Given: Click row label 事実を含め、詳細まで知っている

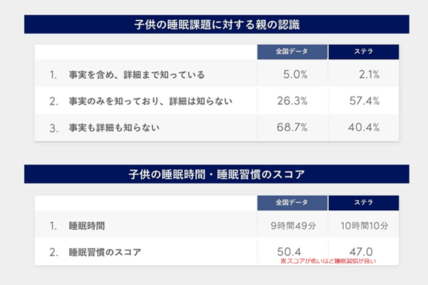Looking at the screenshot, I should pyautogui.click(x=137, y=74).
